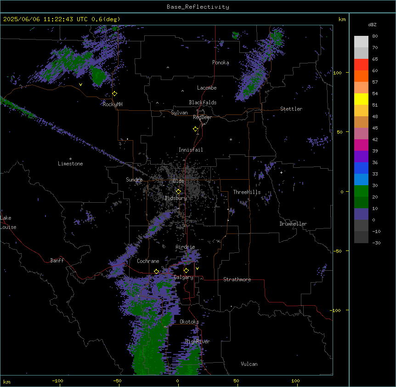Click the 100 tick on vertical axis
The width and height of the screenshot is (396, 387).
pos(337,73)
